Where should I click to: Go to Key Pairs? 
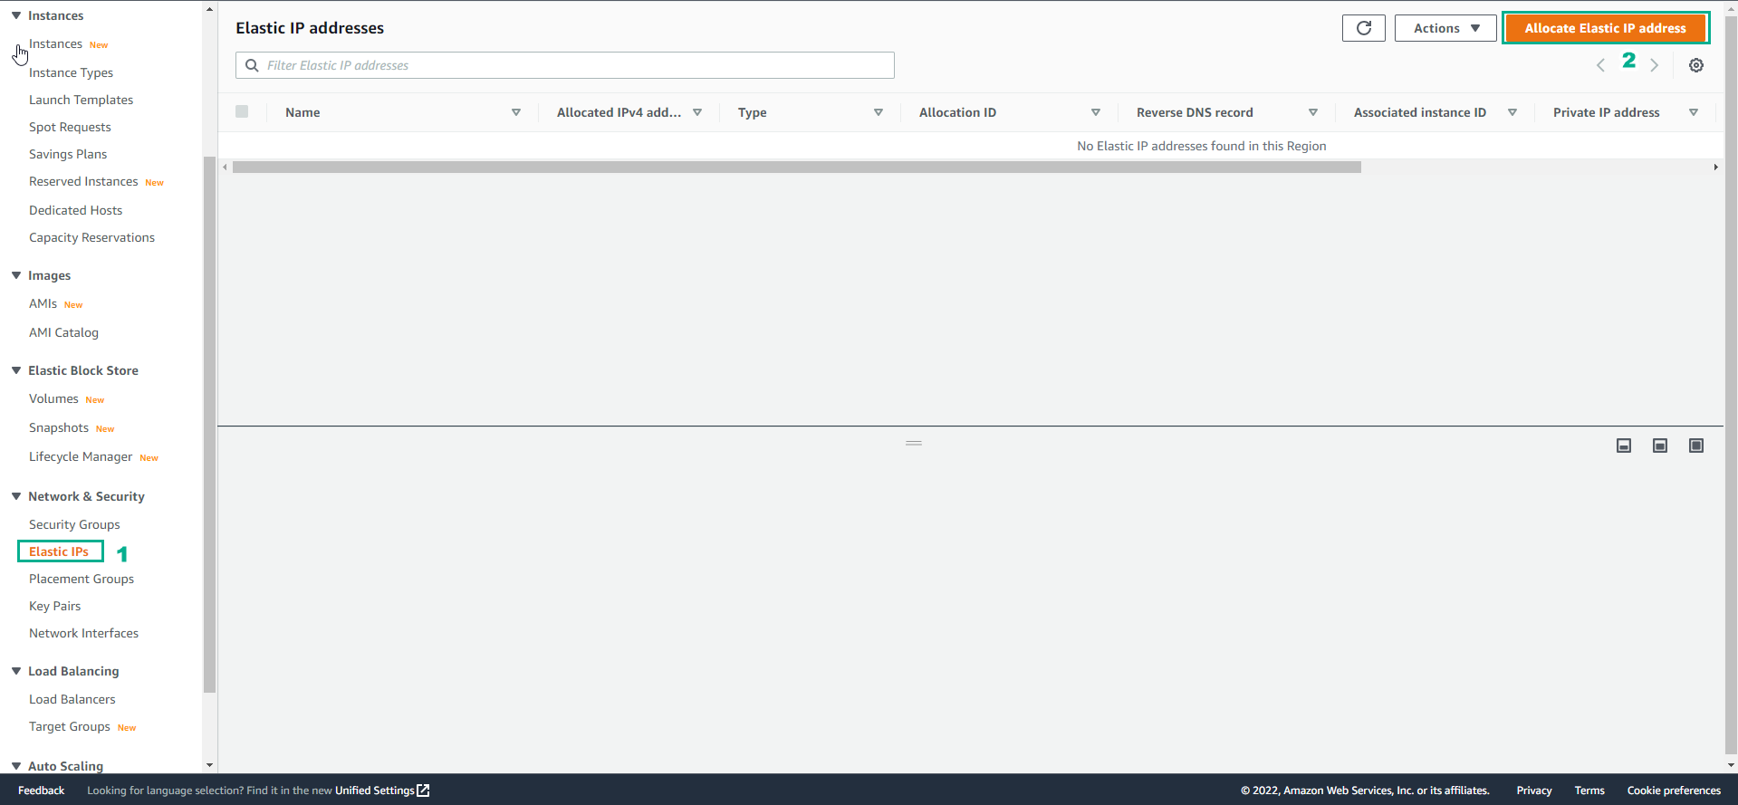(x=54, y=606)
